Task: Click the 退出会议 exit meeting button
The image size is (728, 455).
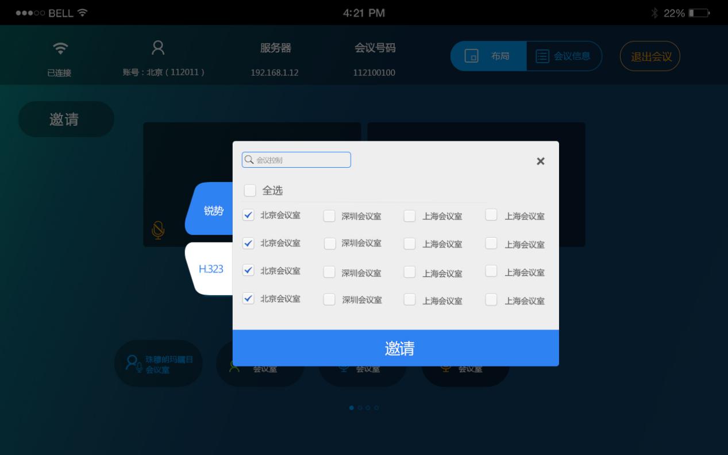Action: point(649,56)
